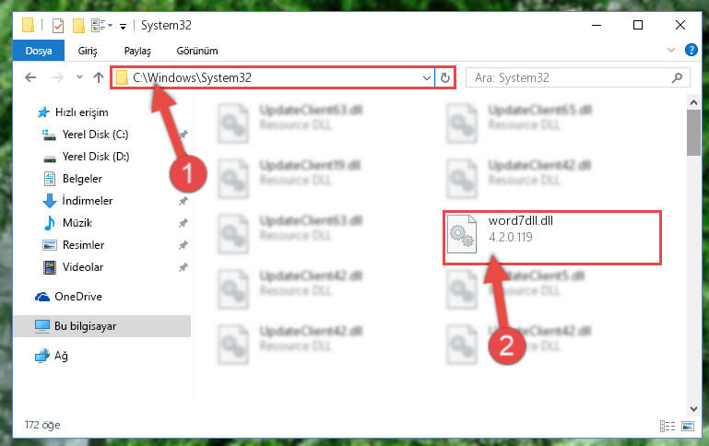Click the vertical scrollbar down arrow
The image size is (709, 446).
tap(693, 408)
